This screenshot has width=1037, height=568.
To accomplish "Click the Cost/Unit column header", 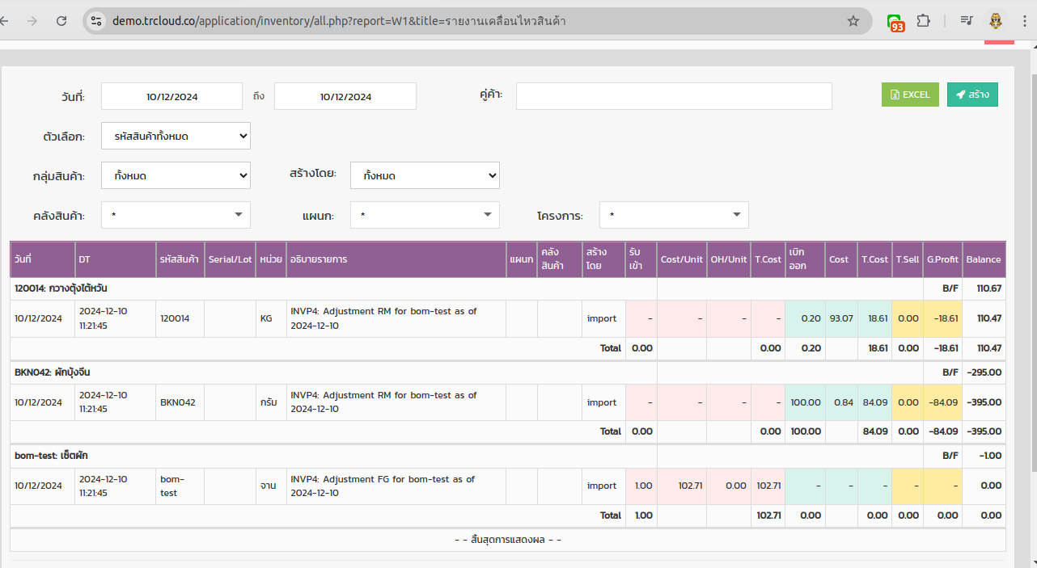I will pos(682,259).
